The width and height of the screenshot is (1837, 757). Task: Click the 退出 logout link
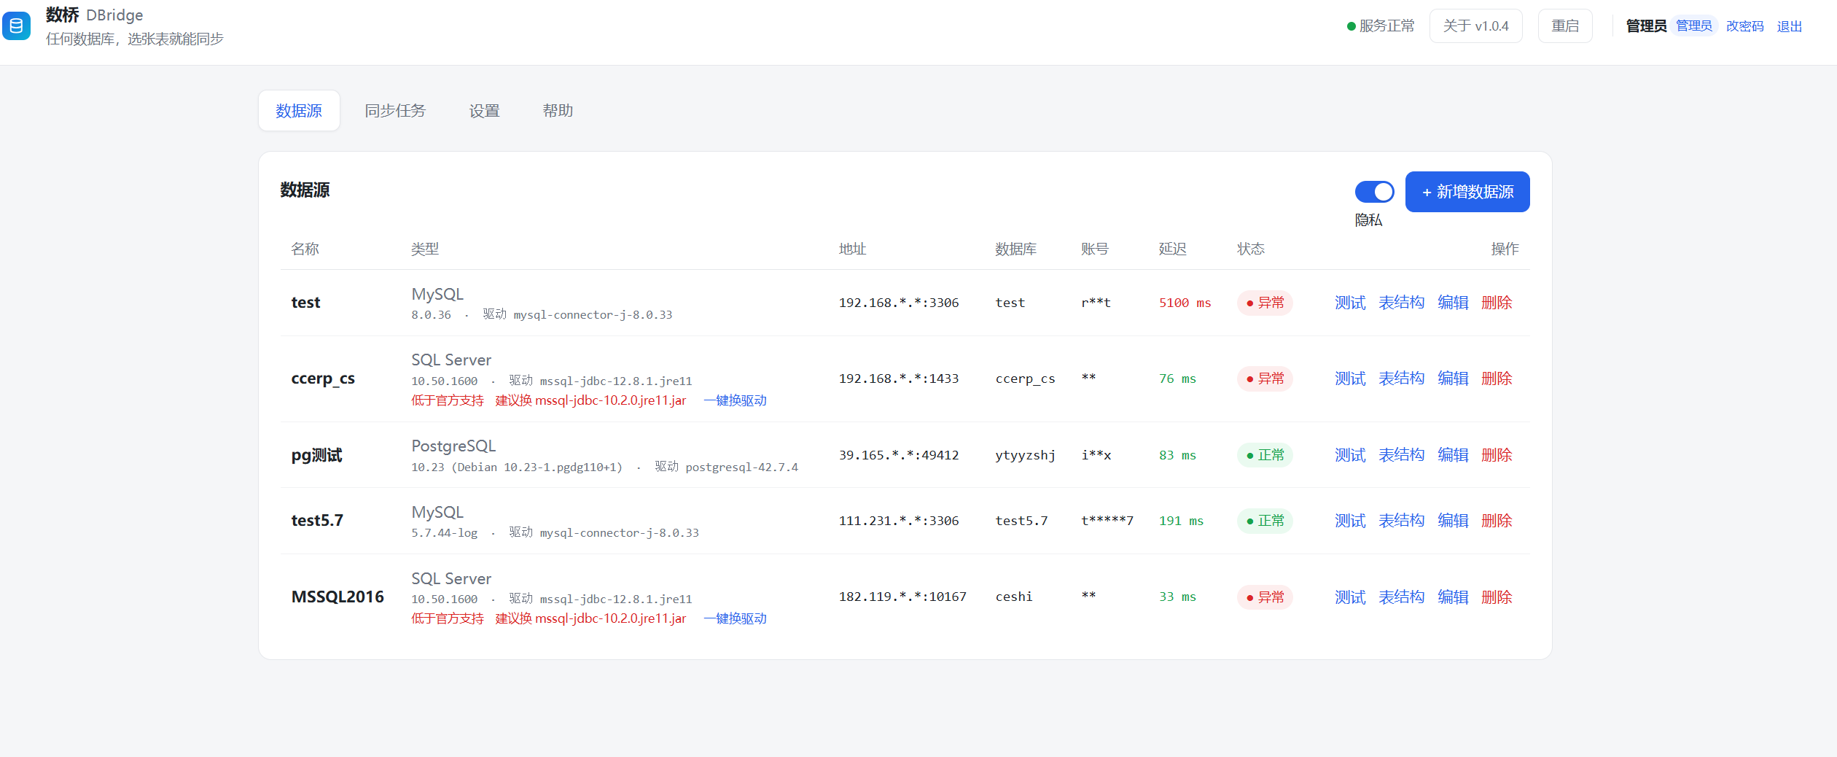[x=1789, y=26]
